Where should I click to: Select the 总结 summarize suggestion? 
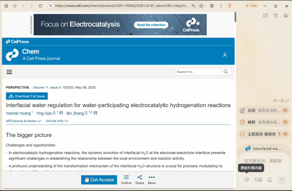point(264,111)
